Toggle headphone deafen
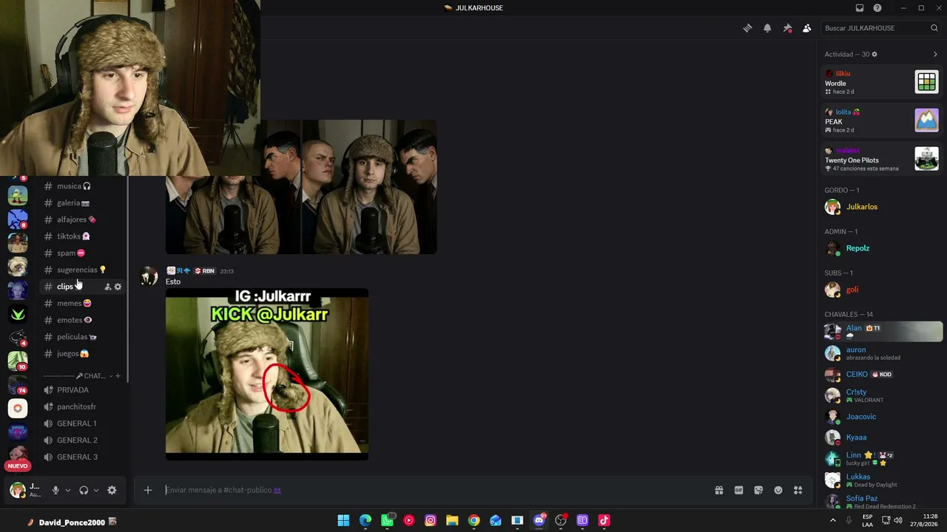 click(84, 490)
